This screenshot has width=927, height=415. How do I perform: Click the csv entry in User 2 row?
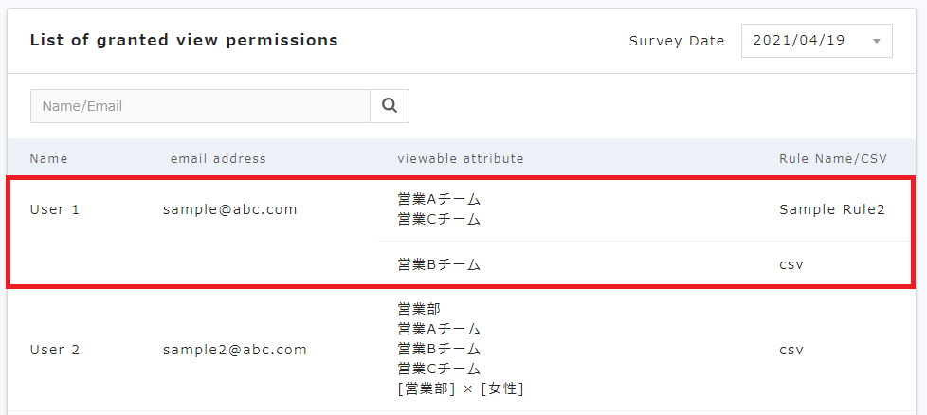(x=791, y=350)
